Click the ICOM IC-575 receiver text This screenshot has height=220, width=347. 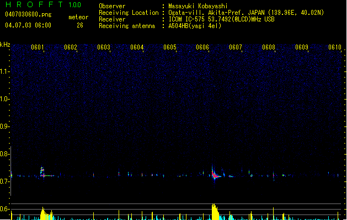(x=221, y=19)
